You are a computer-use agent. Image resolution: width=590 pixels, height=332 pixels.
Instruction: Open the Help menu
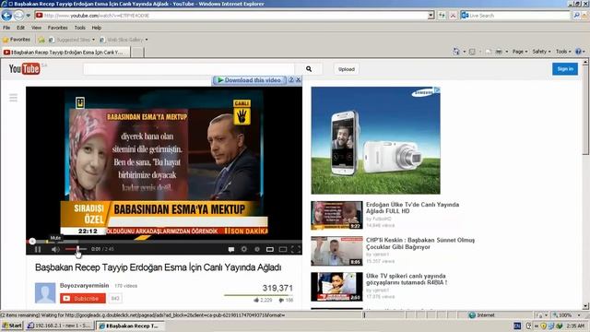tap(97, 28)
